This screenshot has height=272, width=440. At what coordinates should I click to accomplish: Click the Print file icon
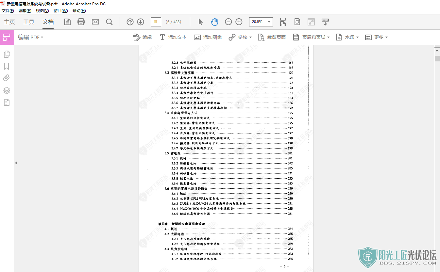click(x=81, y=22)
